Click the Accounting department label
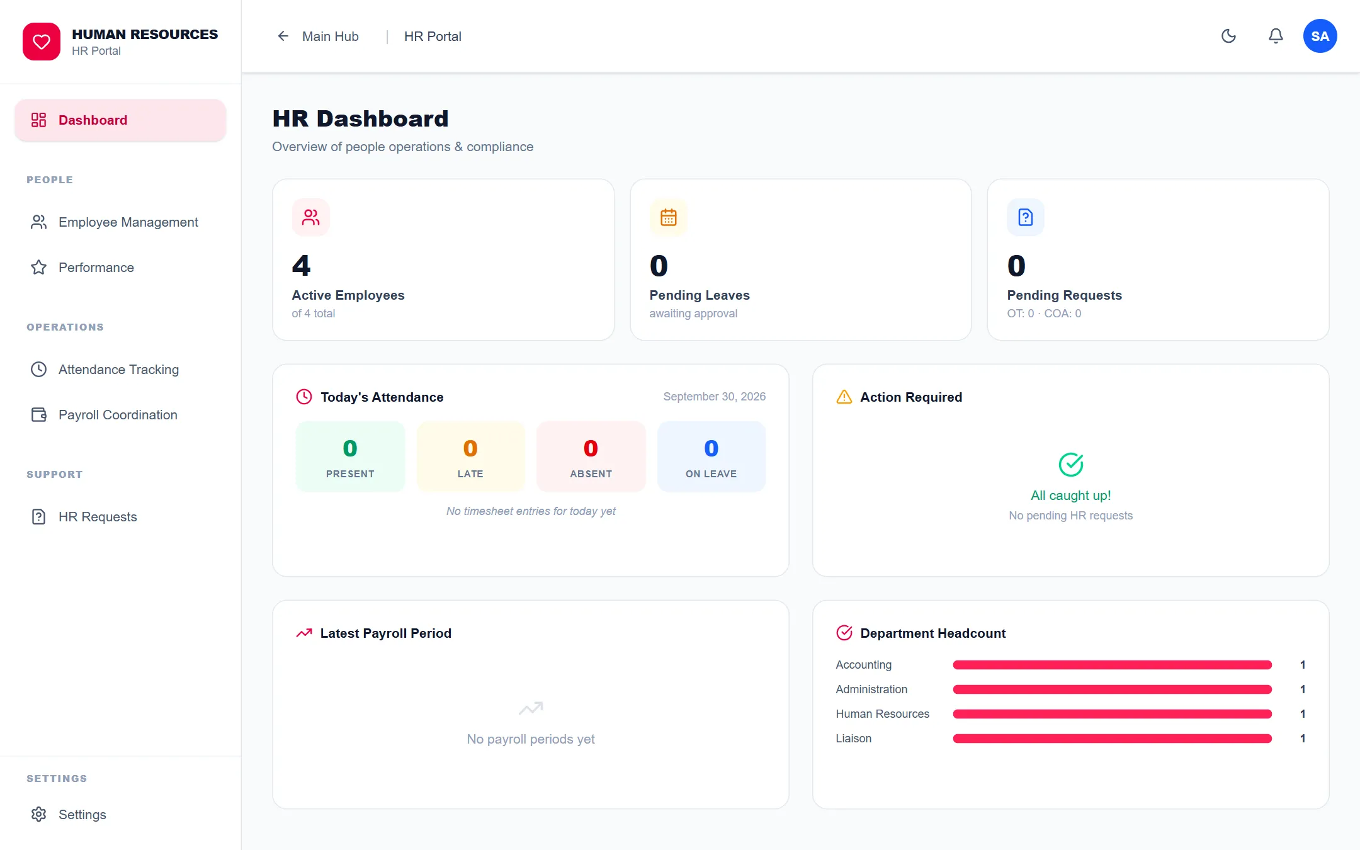 (x=863, y=665)
